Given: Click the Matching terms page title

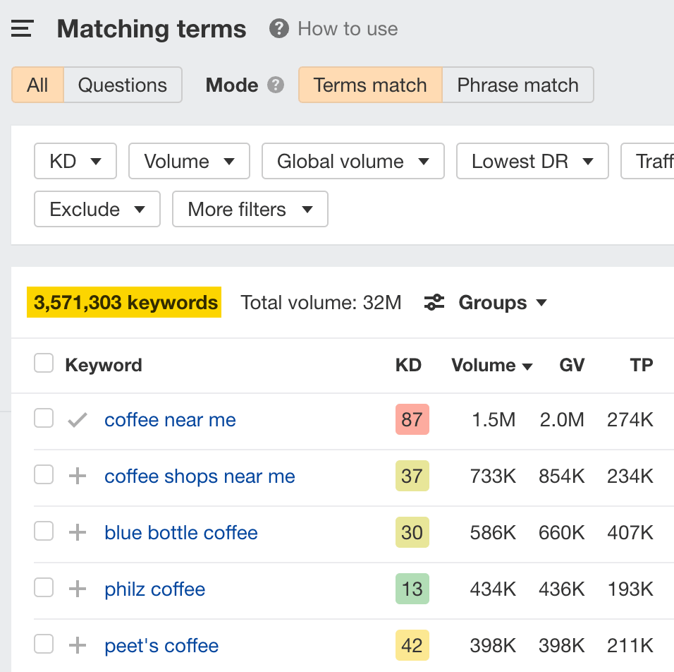Looking at the screenshot, I should click(152, 29).
